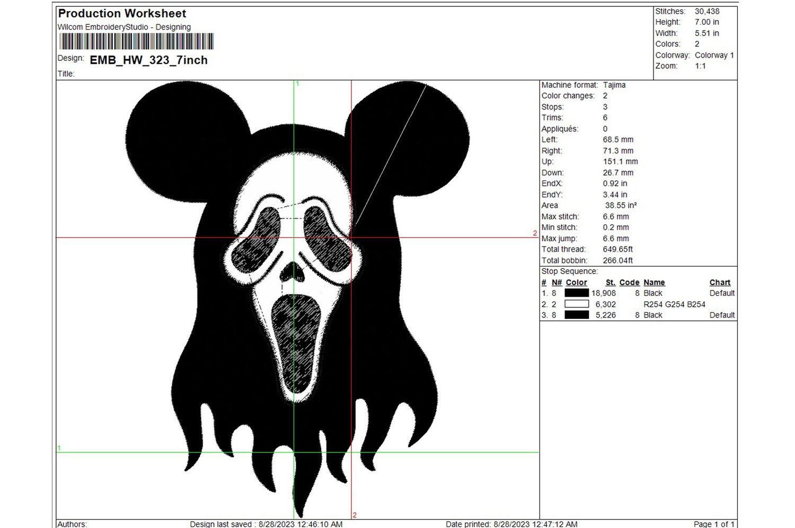
Task: Click the "Max stitch:" label
Action: pos(560,216)
